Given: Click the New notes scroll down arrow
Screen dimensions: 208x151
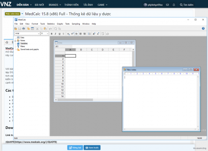Looking at the screenshot, I should (x=198, y=126).
